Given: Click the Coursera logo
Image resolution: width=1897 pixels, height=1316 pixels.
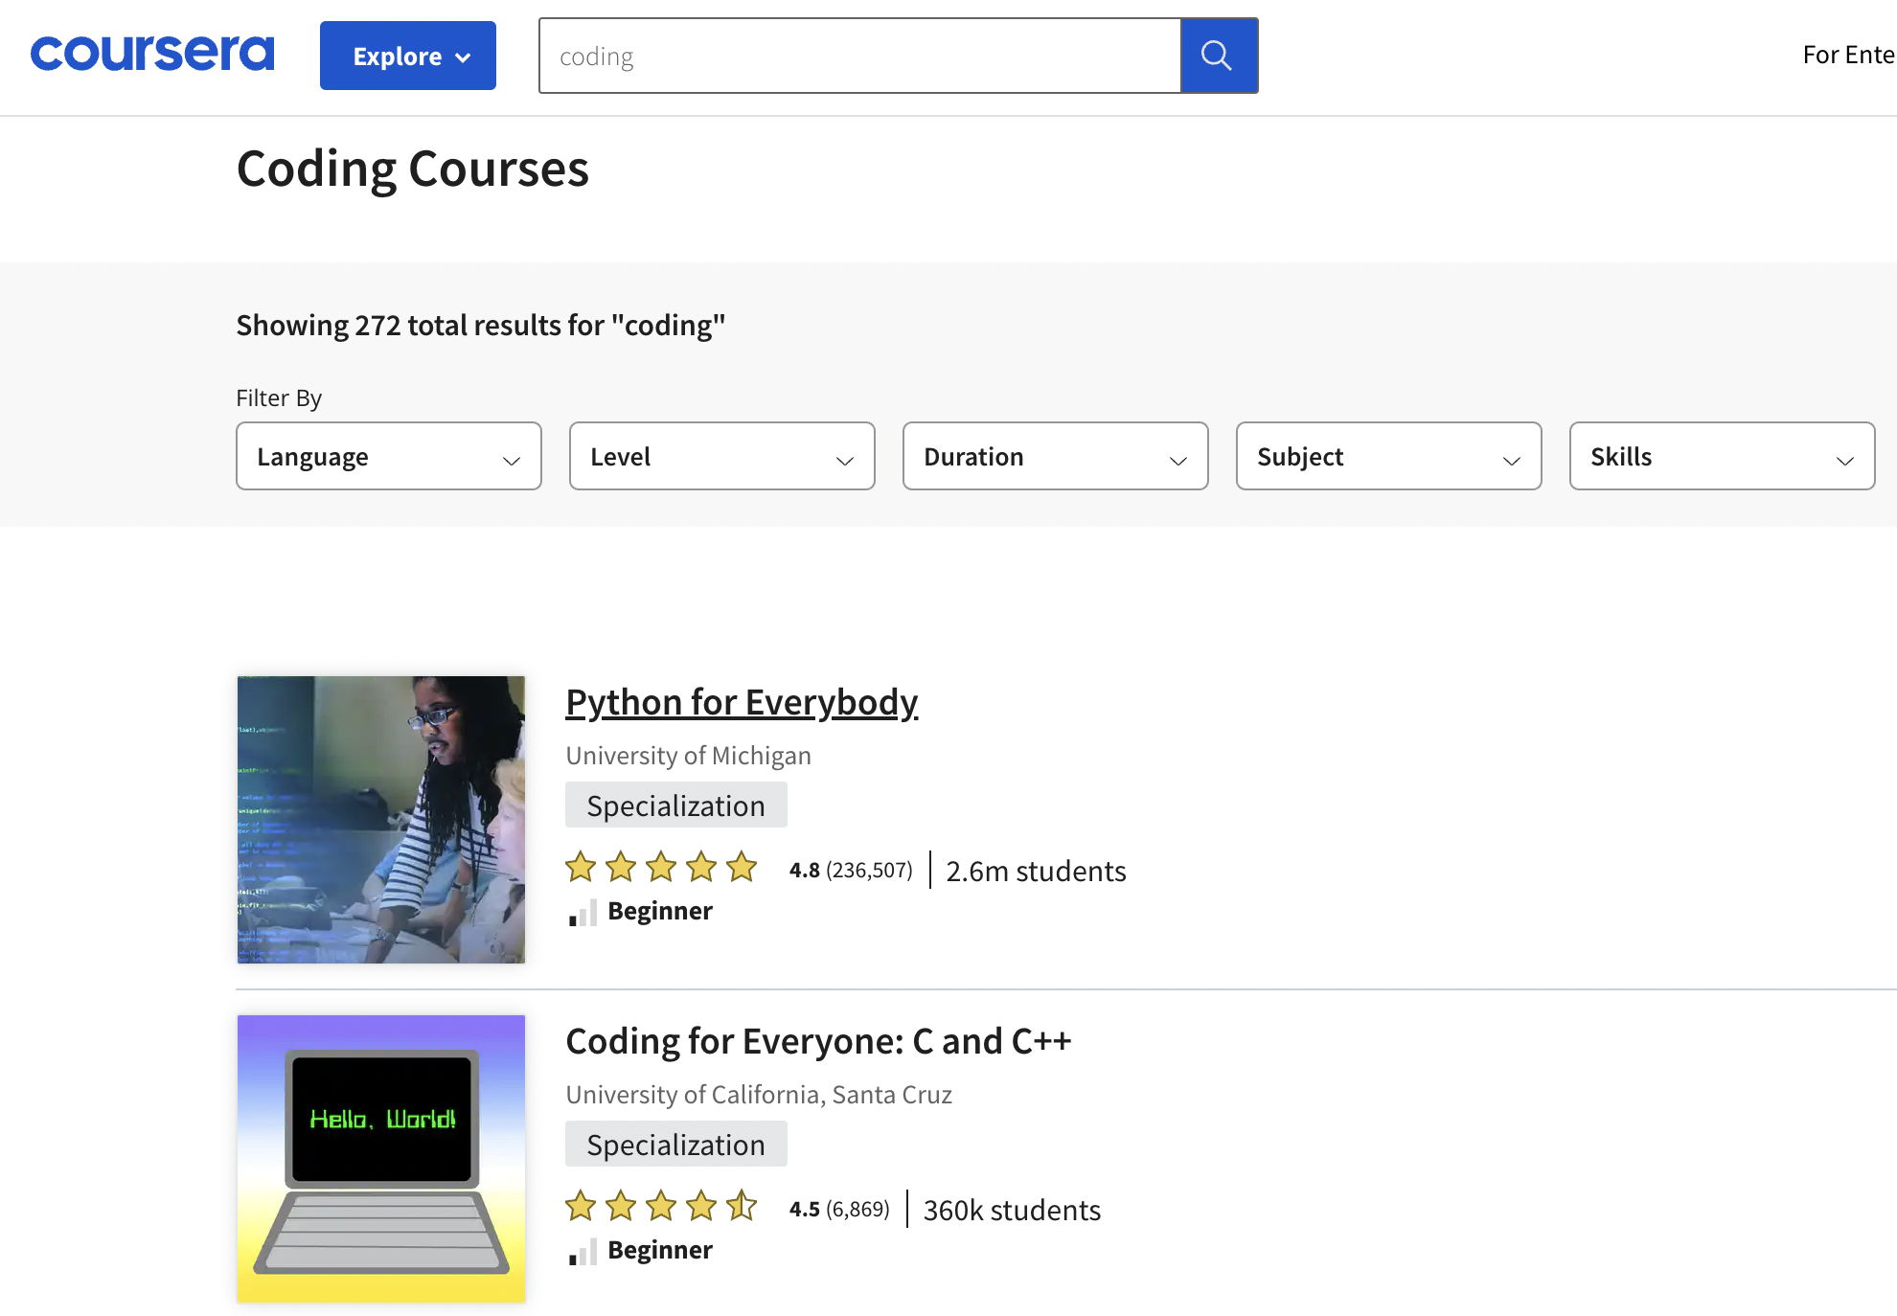Looking at the screenshot, I should click(152, 54).
